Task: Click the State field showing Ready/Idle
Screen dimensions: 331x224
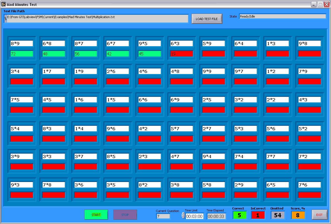Action: pos(282,16)
